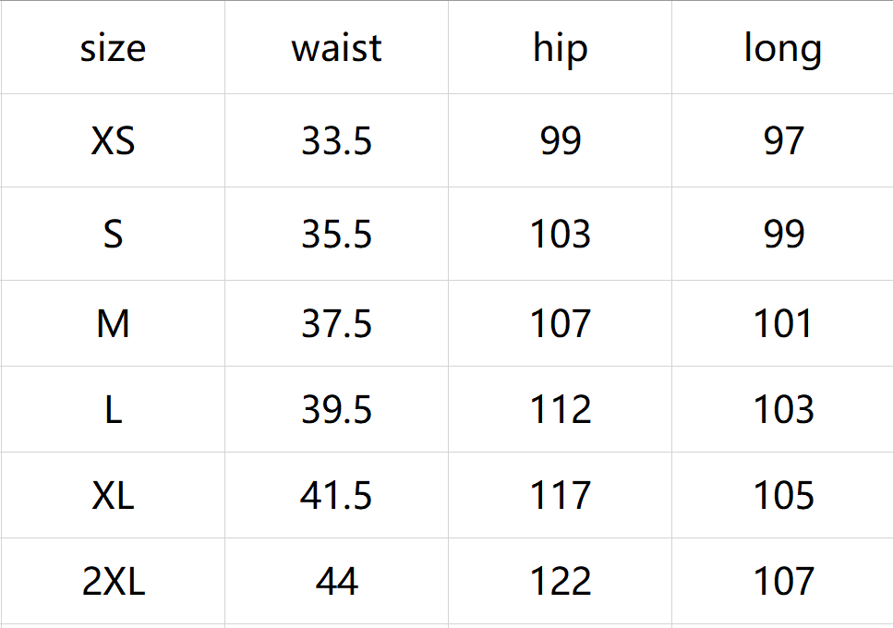Click waist value 37.5
The height and width of the screenshot is (628, 893).
[336, 324]
